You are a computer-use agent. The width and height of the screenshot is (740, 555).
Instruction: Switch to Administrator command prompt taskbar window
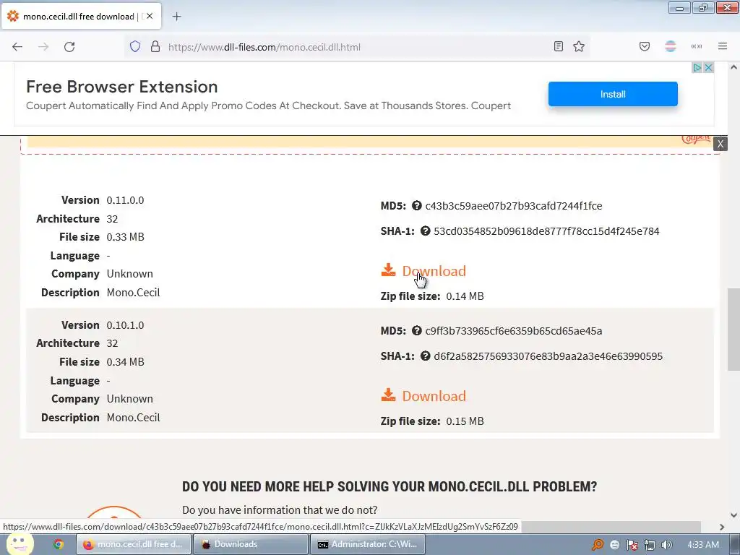click(x=367, y=544)
